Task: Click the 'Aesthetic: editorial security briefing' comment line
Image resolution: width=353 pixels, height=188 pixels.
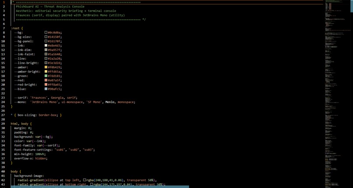Action: [x=66, y=11]
